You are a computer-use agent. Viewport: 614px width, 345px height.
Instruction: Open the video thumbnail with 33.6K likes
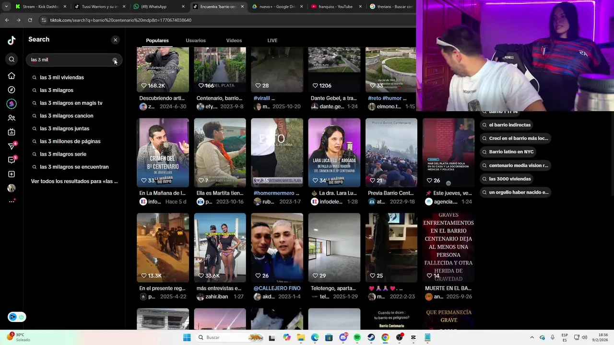[220, 248]
